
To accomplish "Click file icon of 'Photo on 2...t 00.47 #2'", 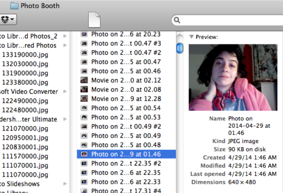I will point(84,53).
